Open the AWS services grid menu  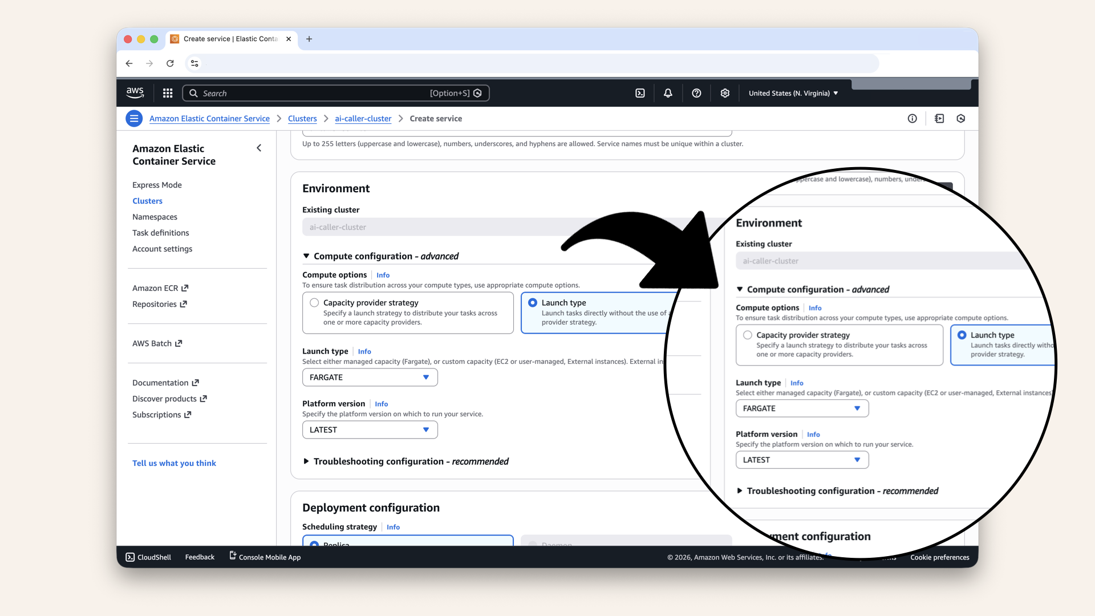pos(168,93)
